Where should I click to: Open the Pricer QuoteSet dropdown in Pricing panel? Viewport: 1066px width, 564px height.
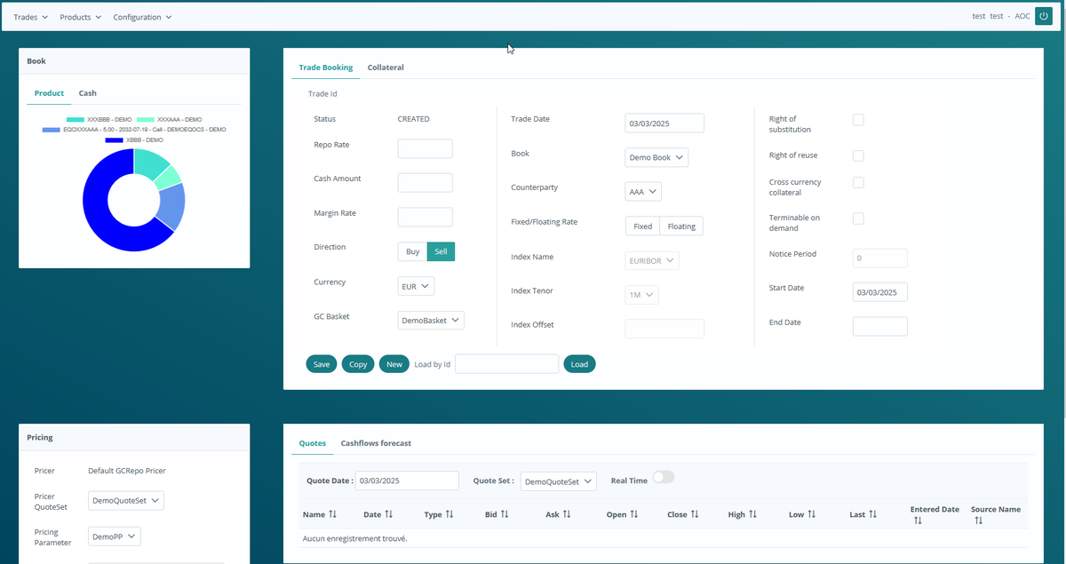tap(126, 501)
